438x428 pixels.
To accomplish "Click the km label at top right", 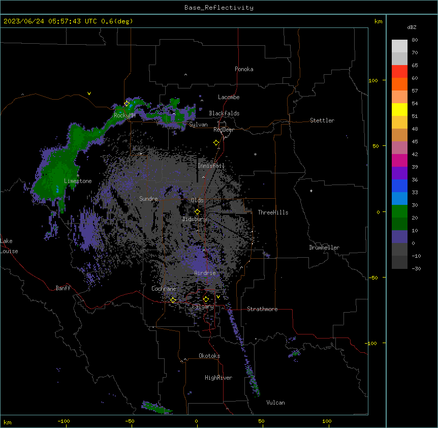I will click(x=378, y=21).
